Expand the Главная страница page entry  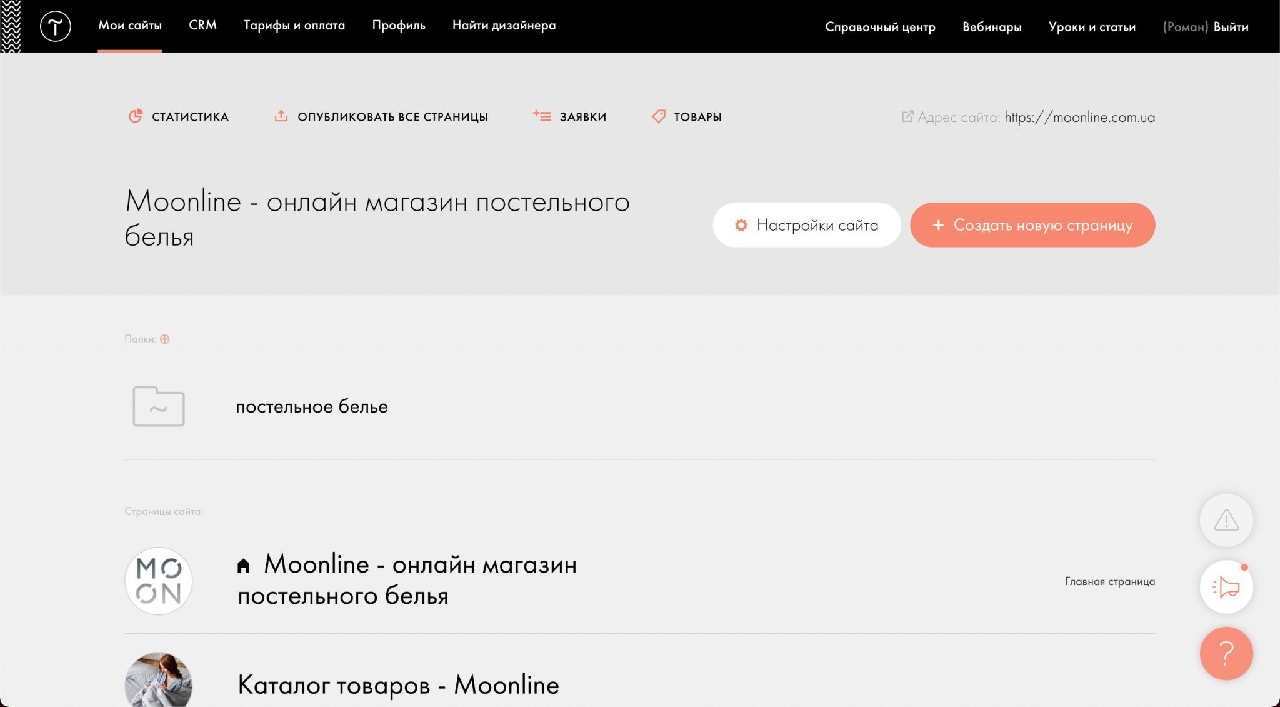pyautogui.click(x=1110, y=581)
